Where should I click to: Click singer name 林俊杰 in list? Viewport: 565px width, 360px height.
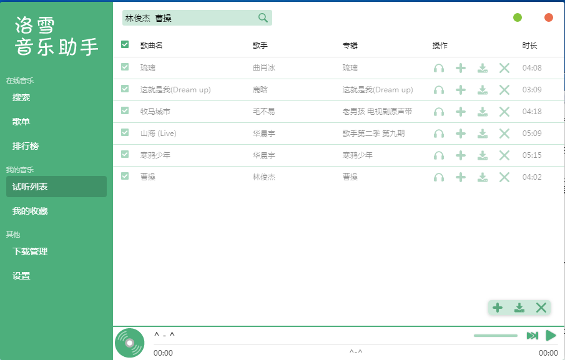click(x=264, y=177)
